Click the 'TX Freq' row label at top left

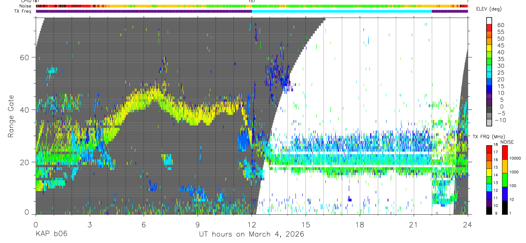pos(22,11)
